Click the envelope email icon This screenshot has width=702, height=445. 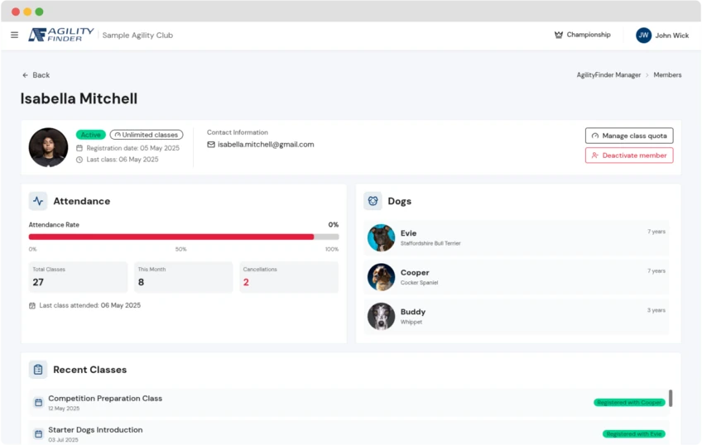click(211, 145)
